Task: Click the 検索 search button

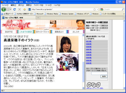Action: click(x=104, y=77)
